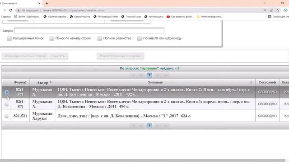Go to last page in bottom paginator
Image resolution: width=289 pixels, height=162 pixels.
click(166, 126)
